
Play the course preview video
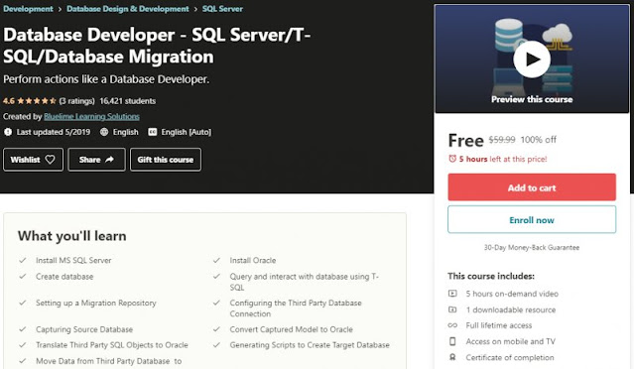coord(532,59)
